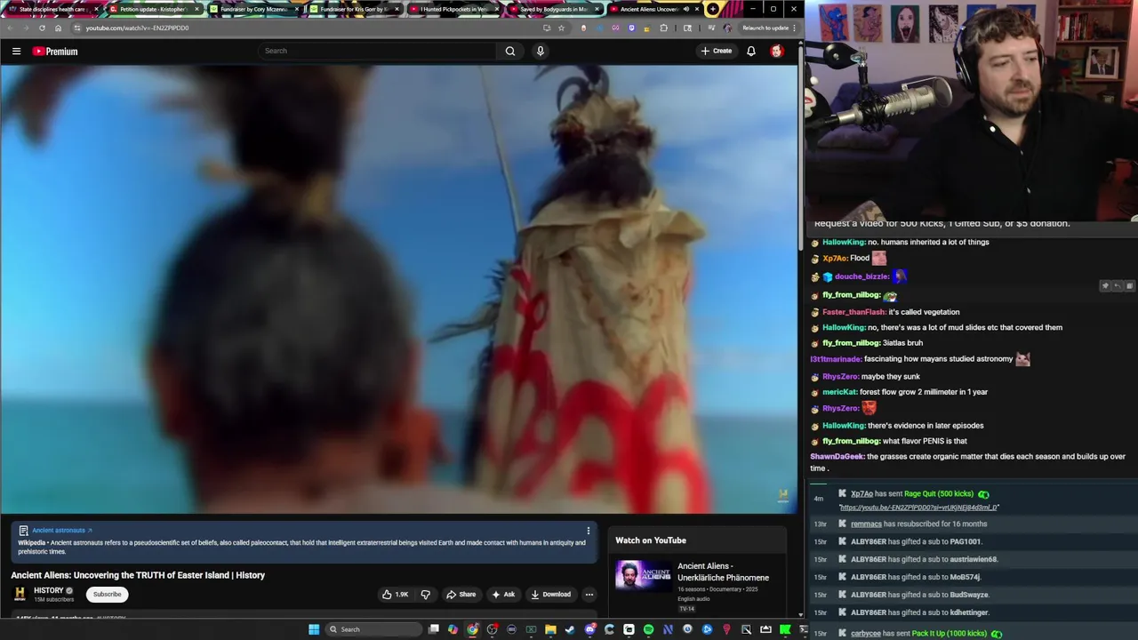
Task: Open Windows Start menu
Action: point(314,629)
